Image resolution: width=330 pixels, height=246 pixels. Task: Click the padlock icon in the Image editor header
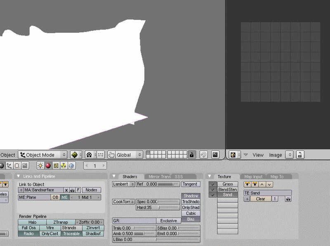click(300, 155)
